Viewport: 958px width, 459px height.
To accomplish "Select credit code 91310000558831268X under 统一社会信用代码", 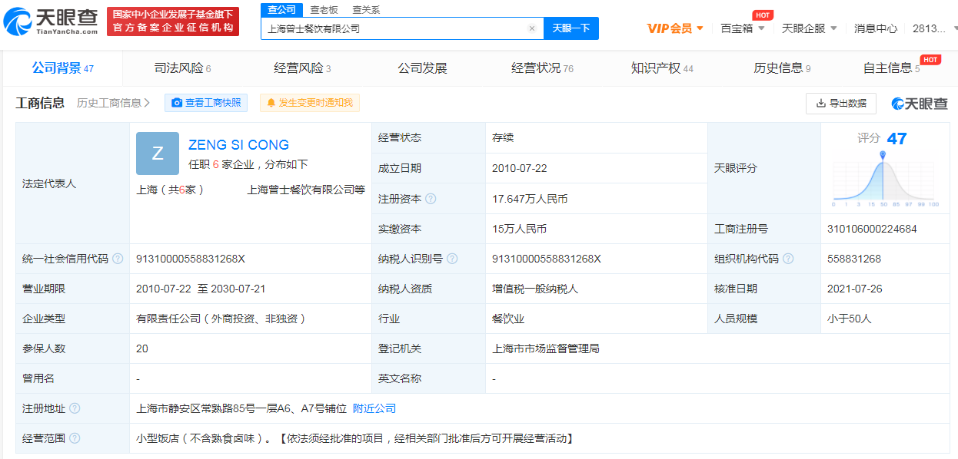I will [191, 259].
